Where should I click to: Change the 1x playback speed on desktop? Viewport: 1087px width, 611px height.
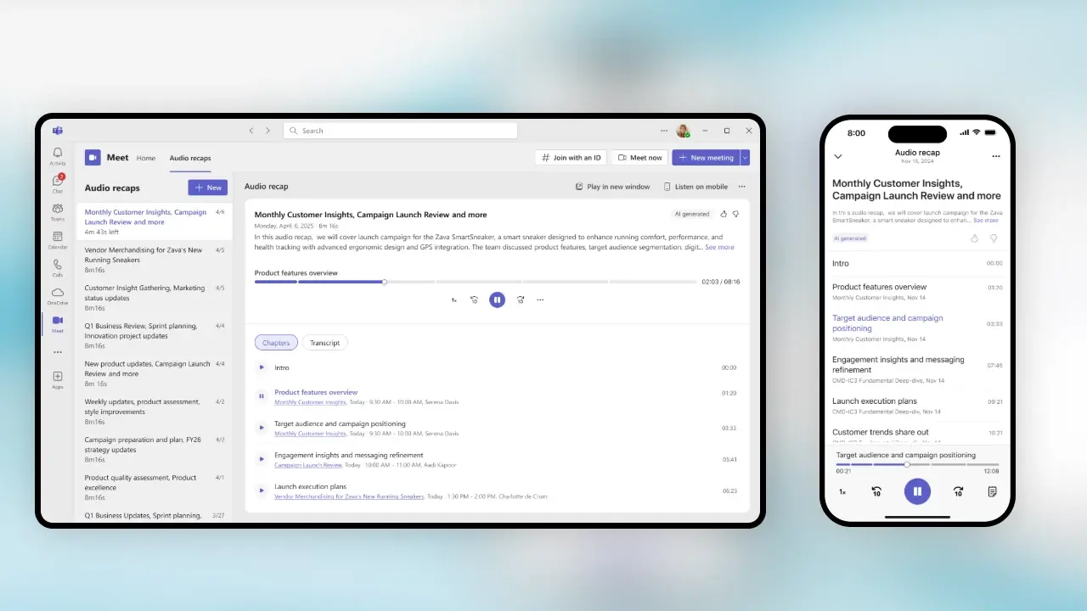click(x=453, y=300)
